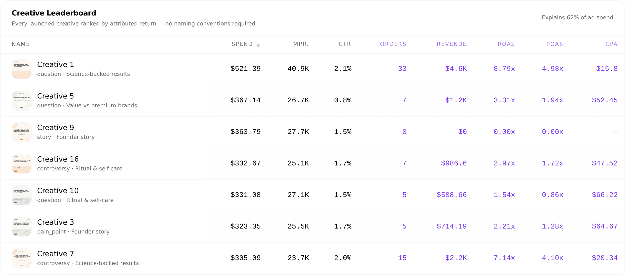Click 'question · Value vs premium brands' subtitle

coord(87,106)
